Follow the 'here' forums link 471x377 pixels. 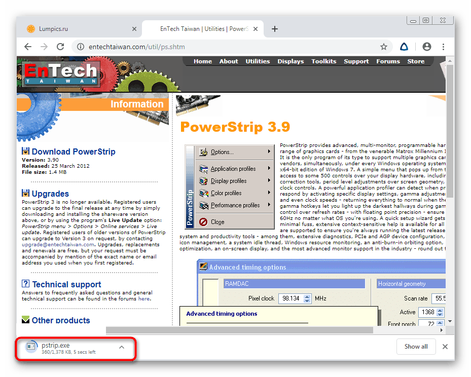pyautogui.click(x=144, y=298)
